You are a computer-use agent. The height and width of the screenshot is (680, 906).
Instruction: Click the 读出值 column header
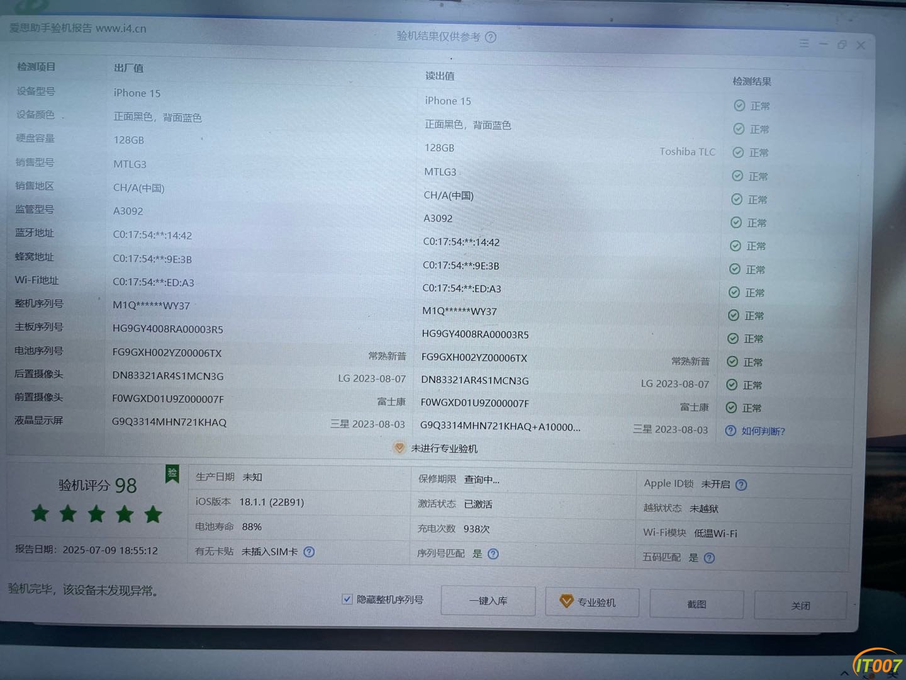[x=440, y=76]
